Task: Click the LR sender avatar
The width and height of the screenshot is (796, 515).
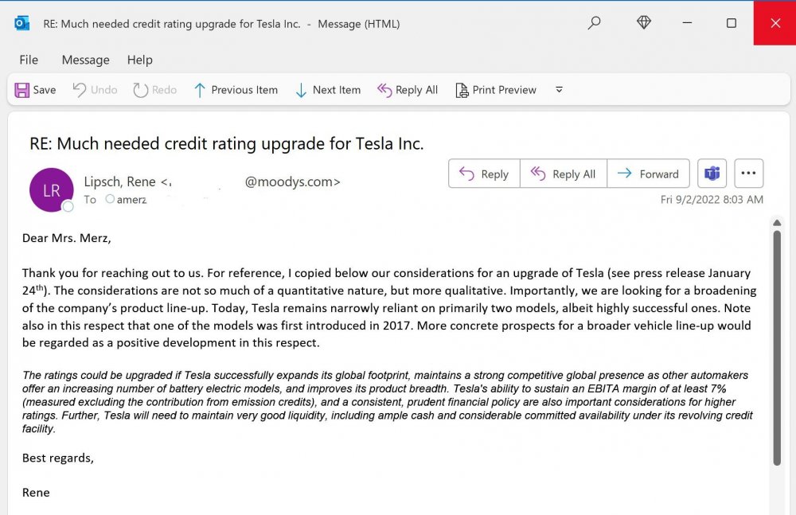Action: coord(51,190)
